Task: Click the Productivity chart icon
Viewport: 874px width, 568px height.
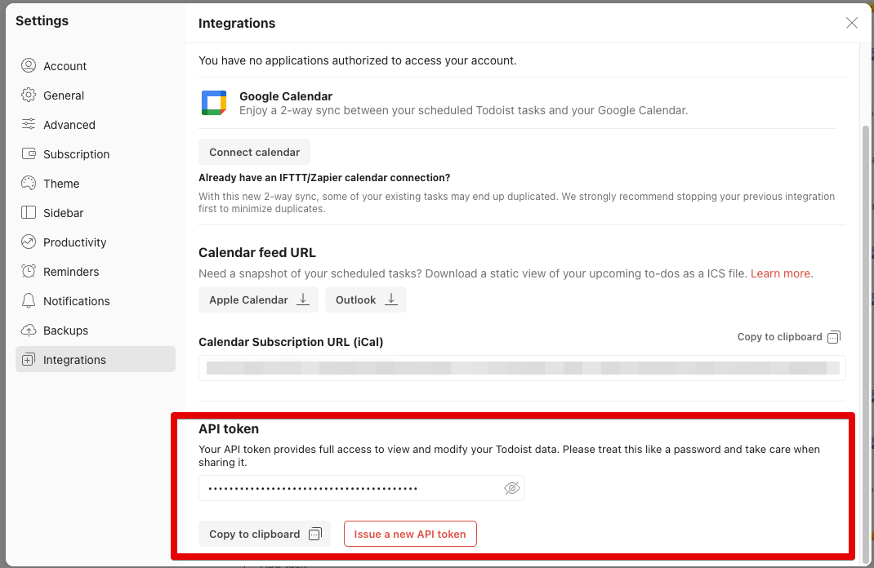Action: [29, 242]
